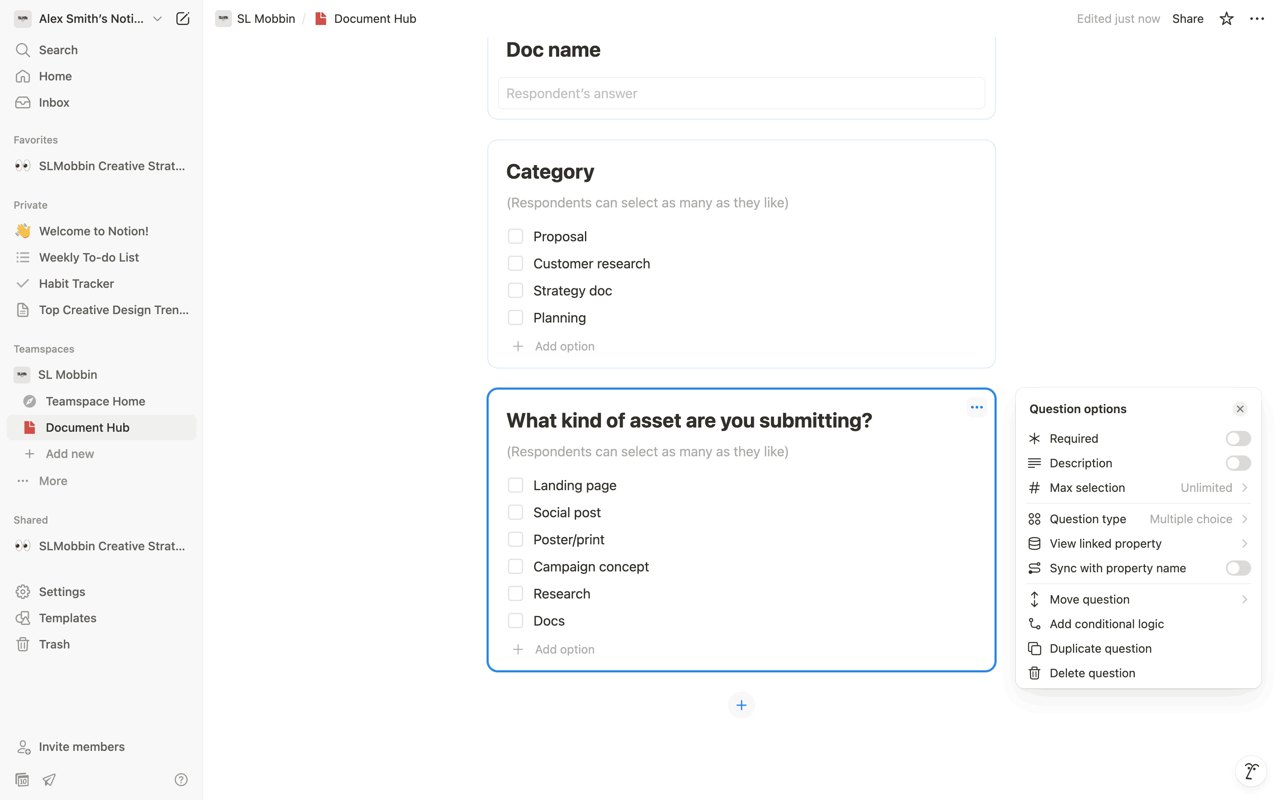The width and height of the screenshot is (1280, 800).
Task: Open the workspace switcher chevron
Action: coord(157,19)
